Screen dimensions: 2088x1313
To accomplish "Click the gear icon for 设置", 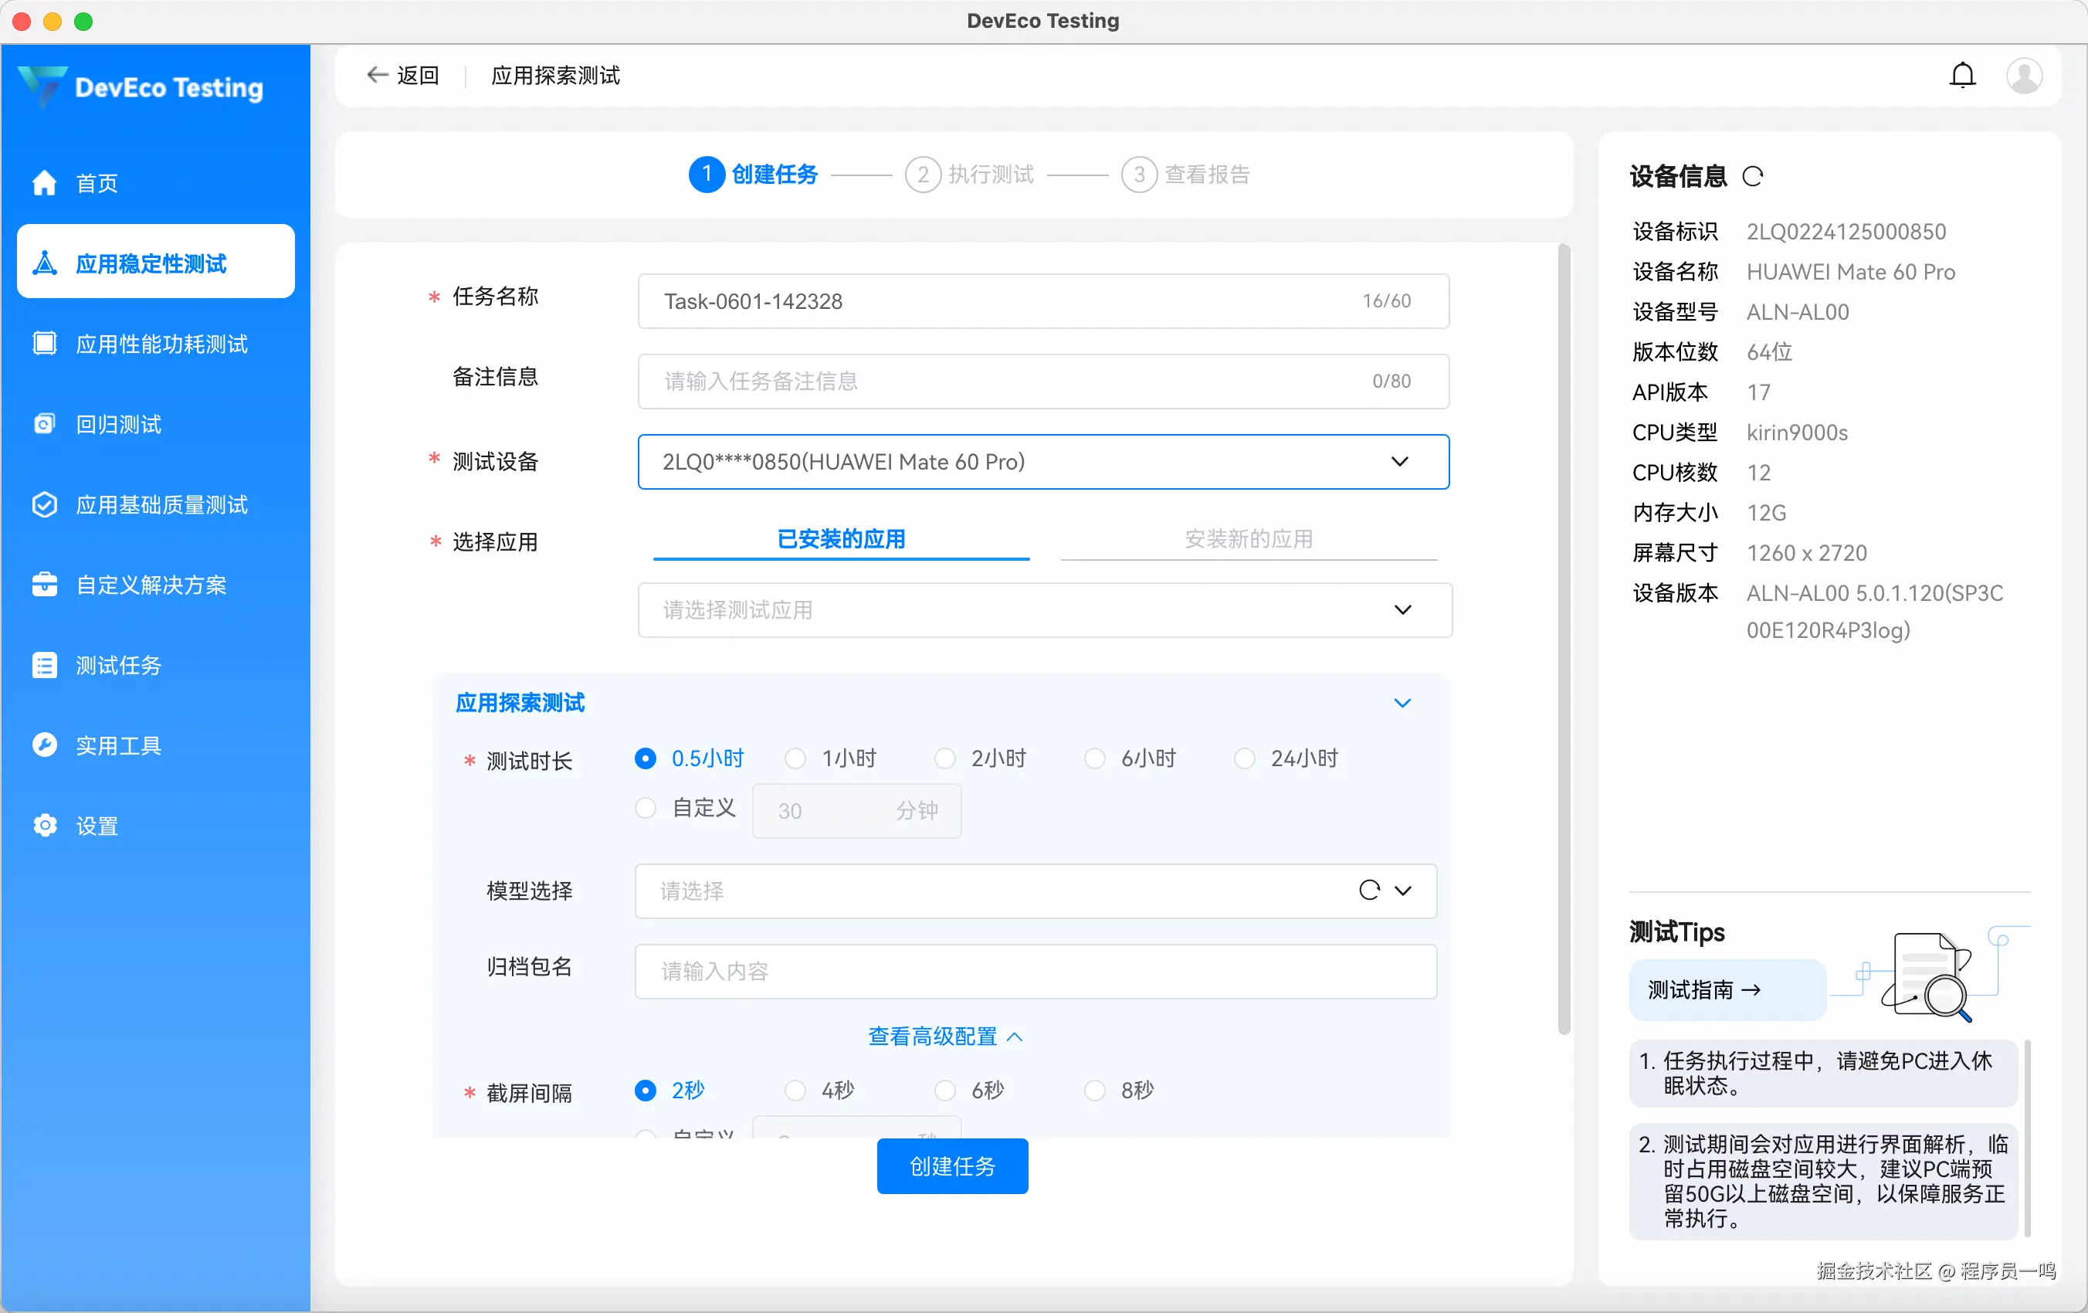I will 44,825.
